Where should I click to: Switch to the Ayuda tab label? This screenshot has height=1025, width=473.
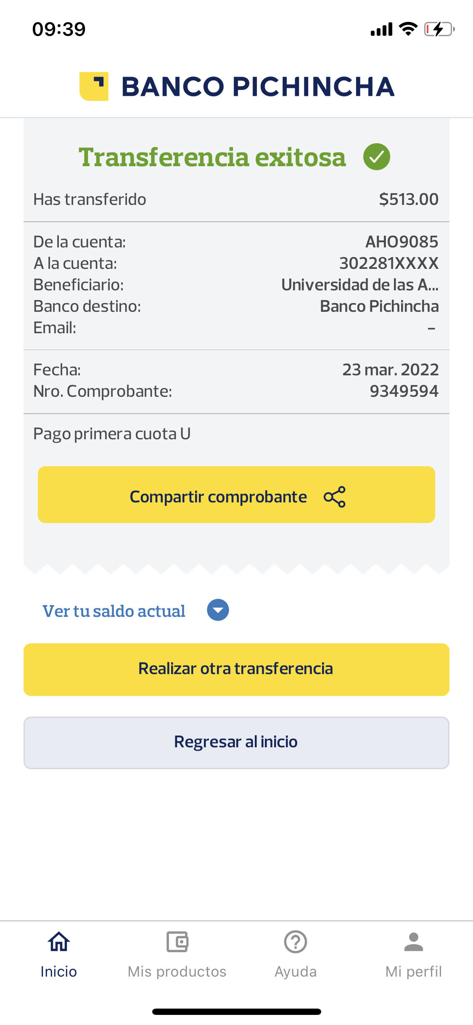click(x=296, y=972)
